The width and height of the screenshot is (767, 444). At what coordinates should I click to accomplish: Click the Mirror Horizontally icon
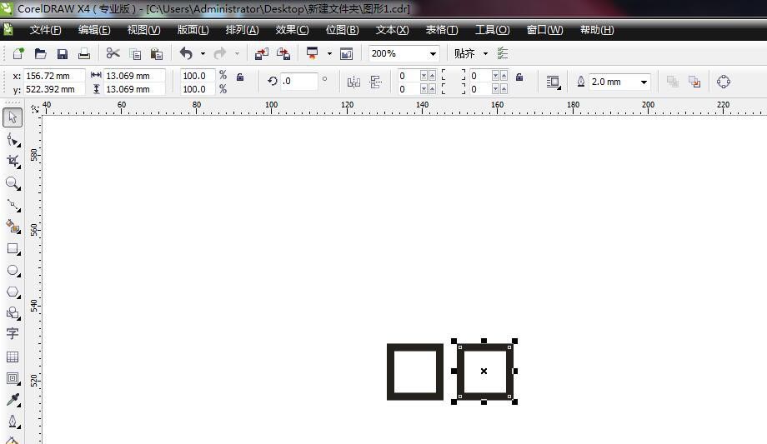[x=353, y=82]
